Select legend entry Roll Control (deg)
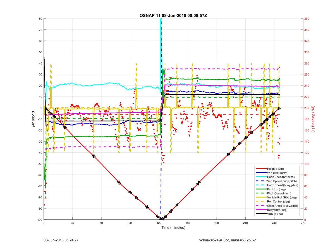 278,202
